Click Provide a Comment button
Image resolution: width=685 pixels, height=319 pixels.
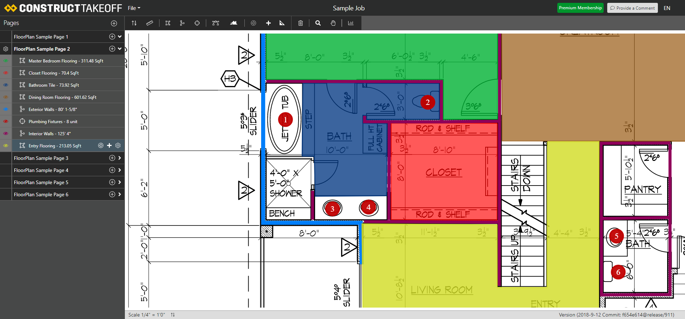click(x=633, y=8)
